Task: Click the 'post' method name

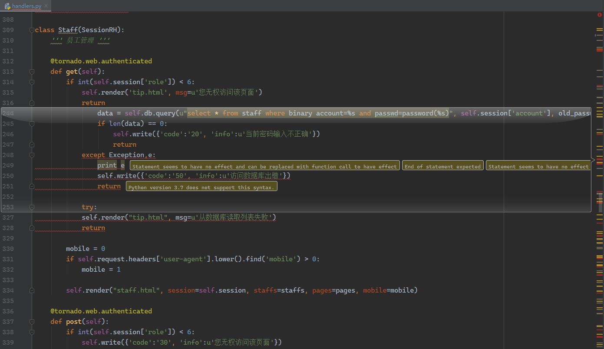Action: click(x=74, y=322)
